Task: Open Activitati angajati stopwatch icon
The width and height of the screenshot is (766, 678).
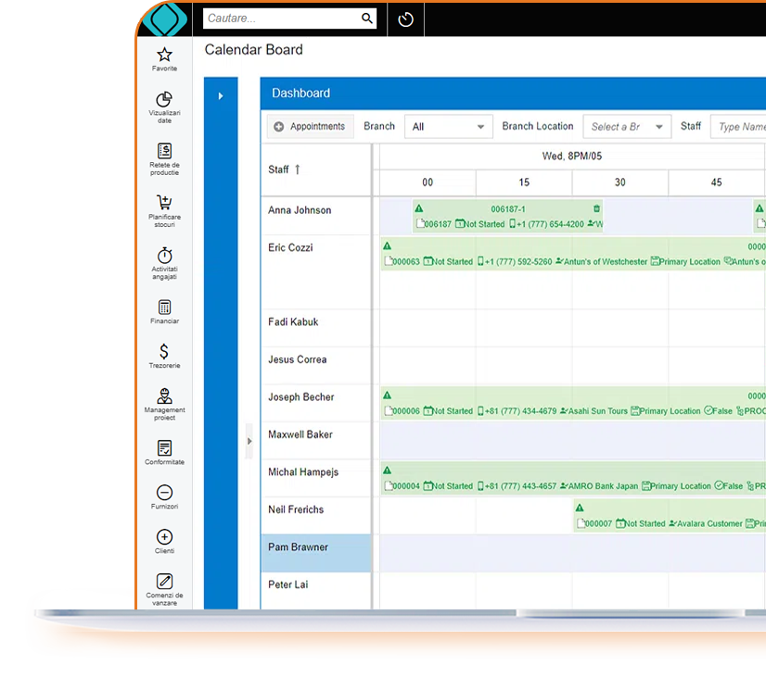Action: [164, 255]
